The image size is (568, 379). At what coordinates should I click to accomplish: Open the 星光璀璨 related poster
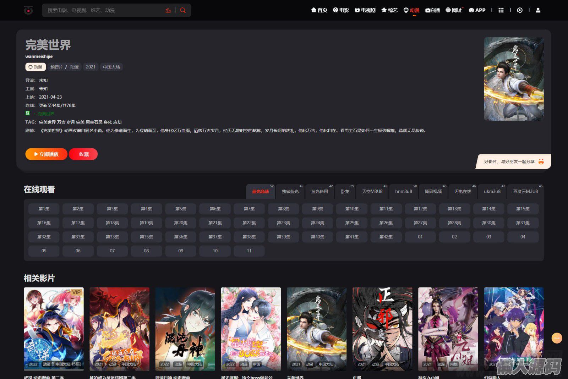point(251,329)
